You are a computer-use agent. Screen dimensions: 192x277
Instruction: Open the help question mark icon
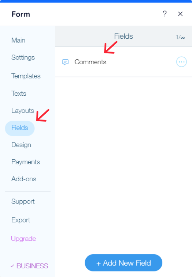[x=165, y=14]
